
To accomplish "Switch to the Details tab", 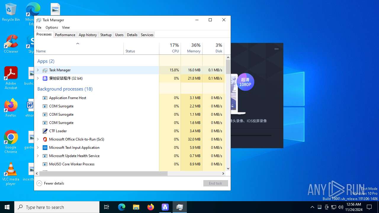I will tap(132, 35).
